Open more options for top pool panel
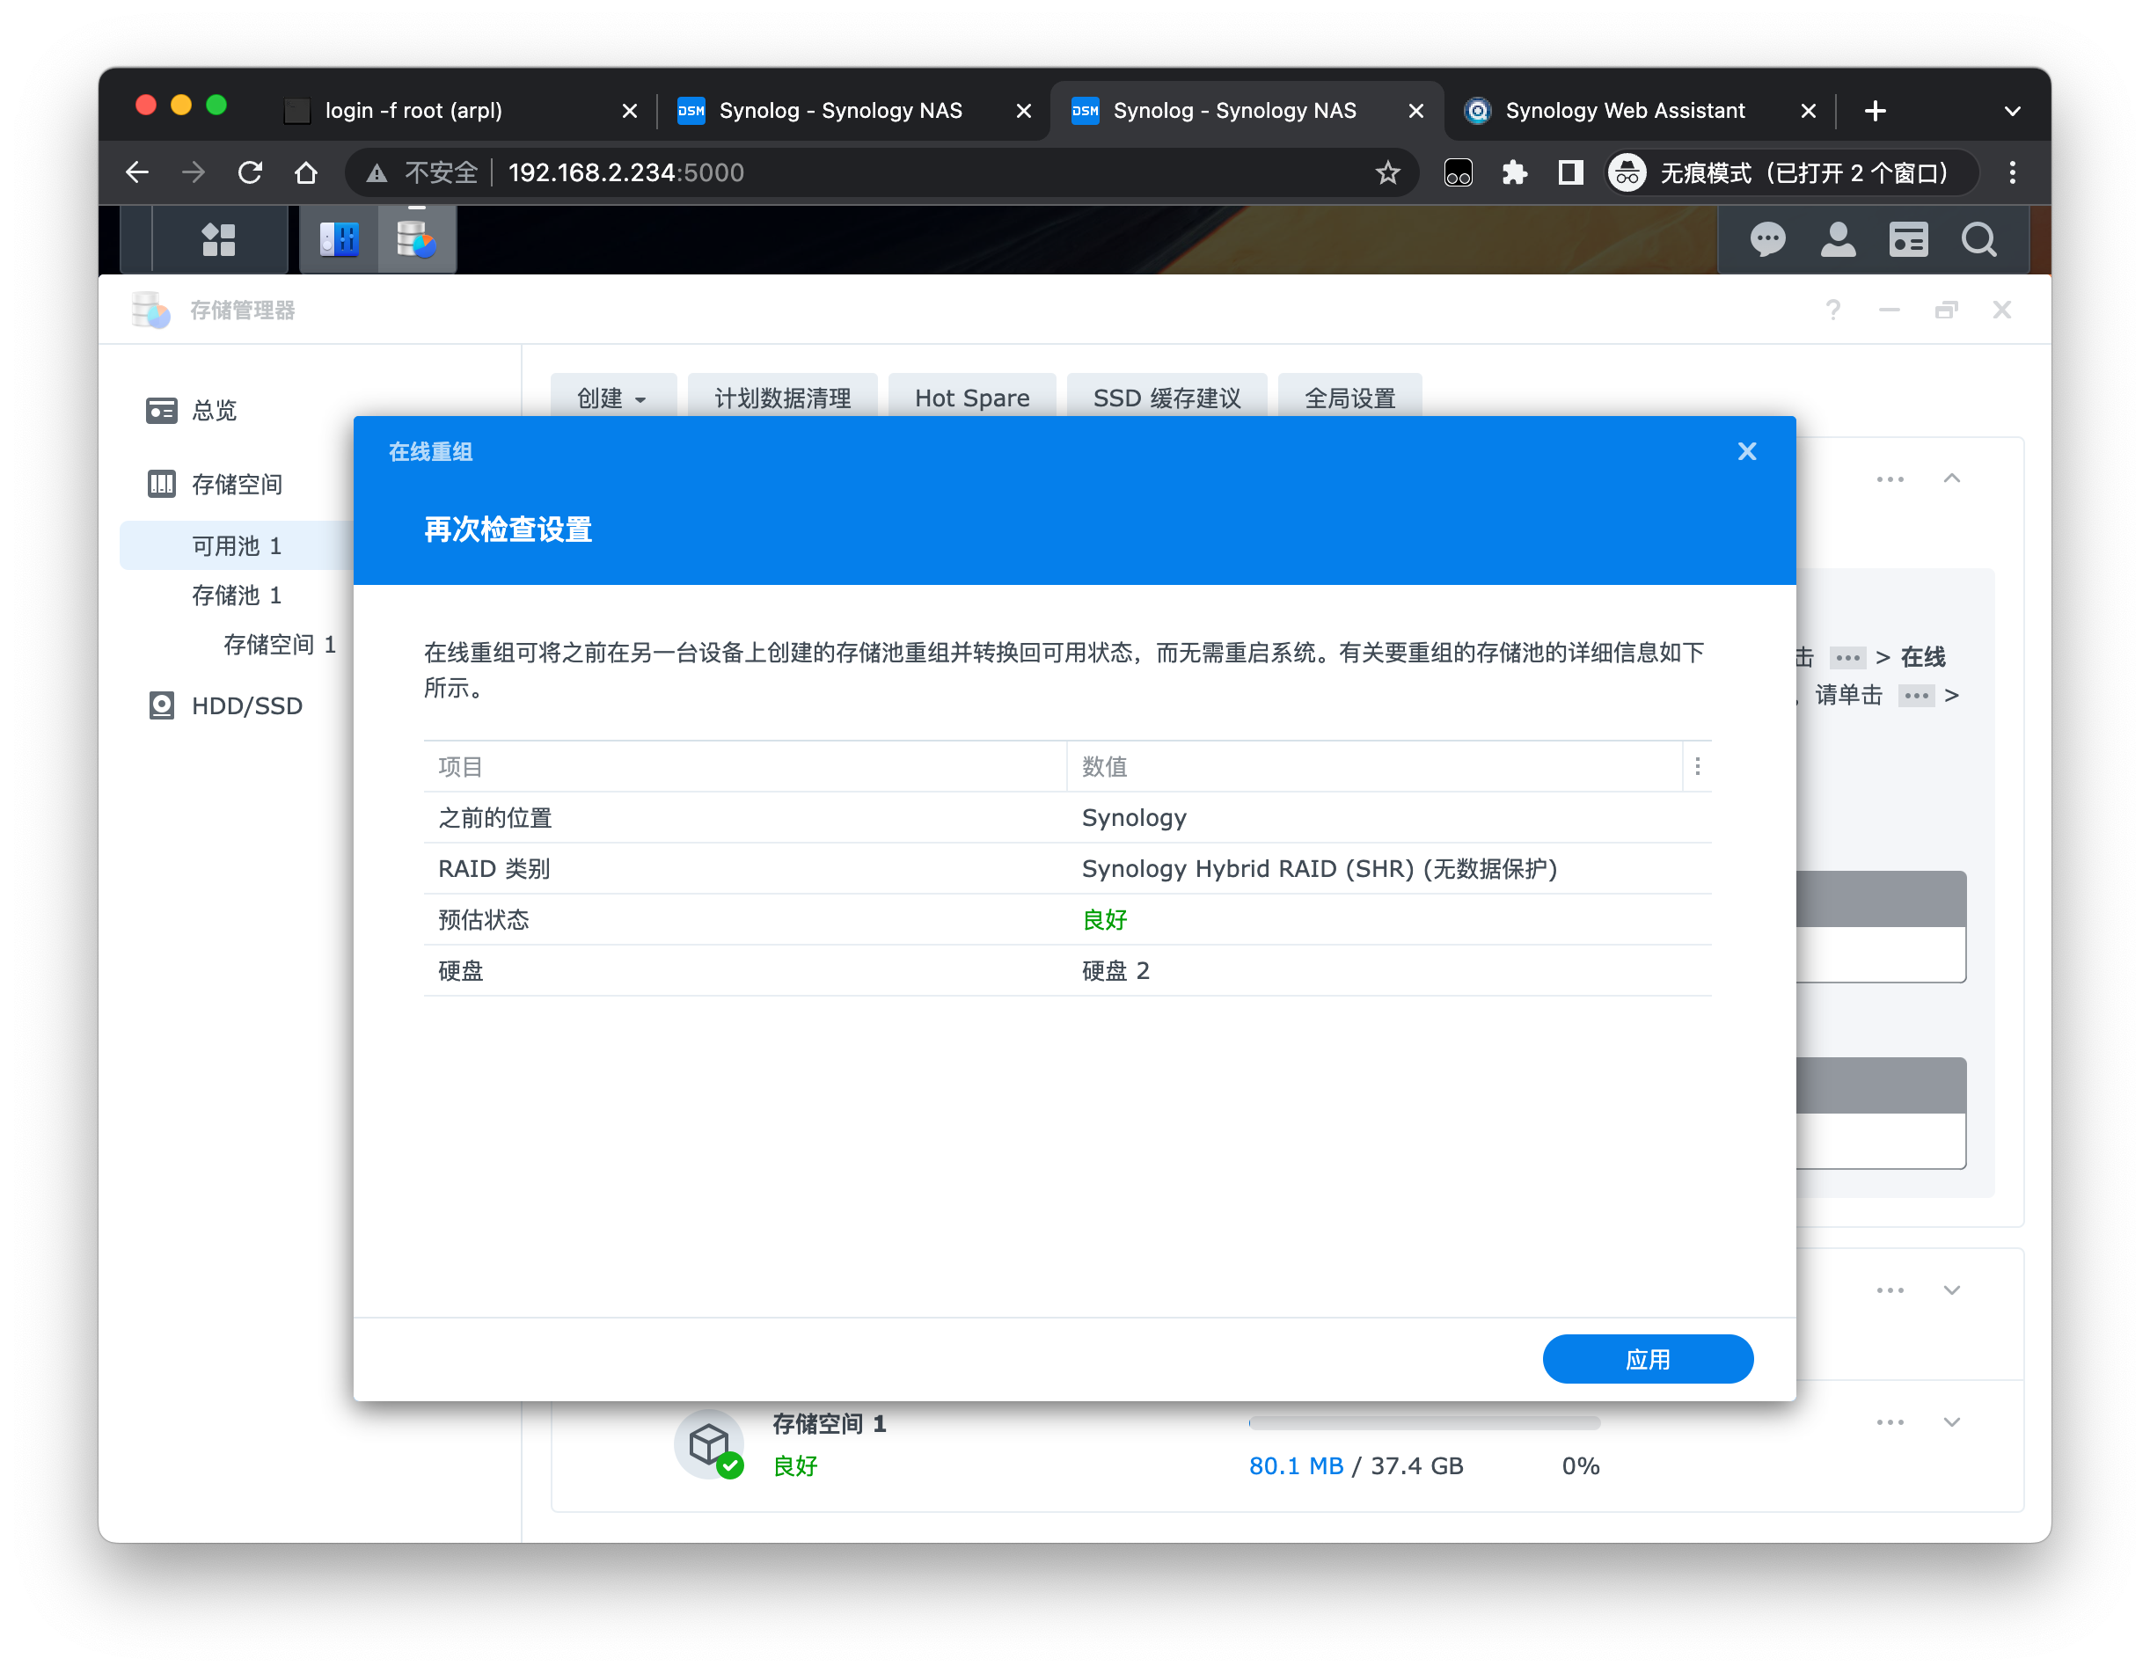Image resolution: width=2150 pixels, height=1673 pixels. (1889, 479)
